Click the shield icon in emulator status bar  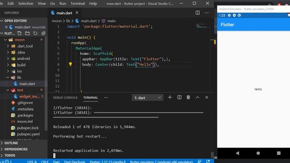point(234,15)
